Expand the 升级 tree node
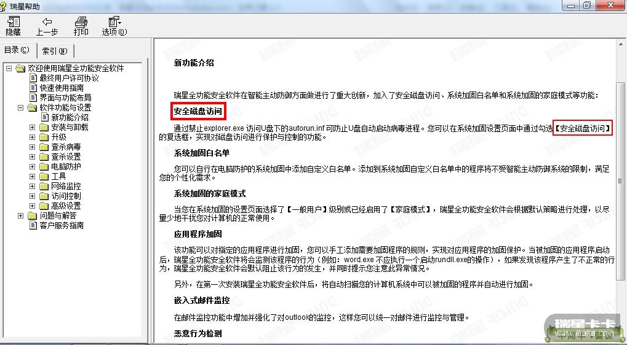 (x=33, y=138)
